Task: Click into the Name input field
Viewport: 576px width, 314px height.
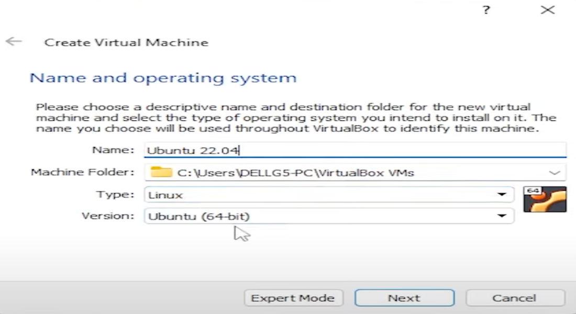Action: click(355, 150)
